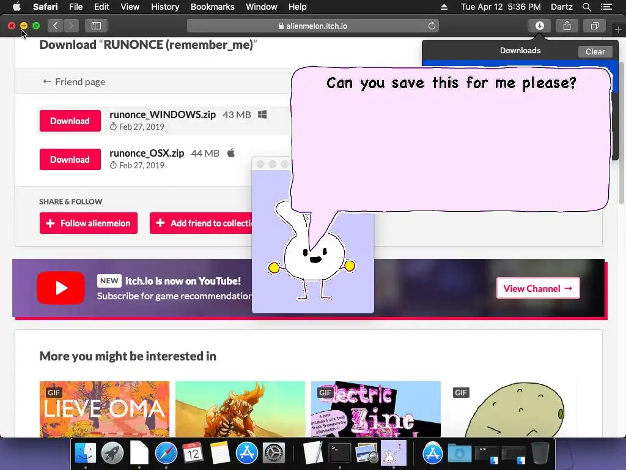626x470 pixels.
Task: Open TextEdit in the Dock
Action: pos(312,453)
